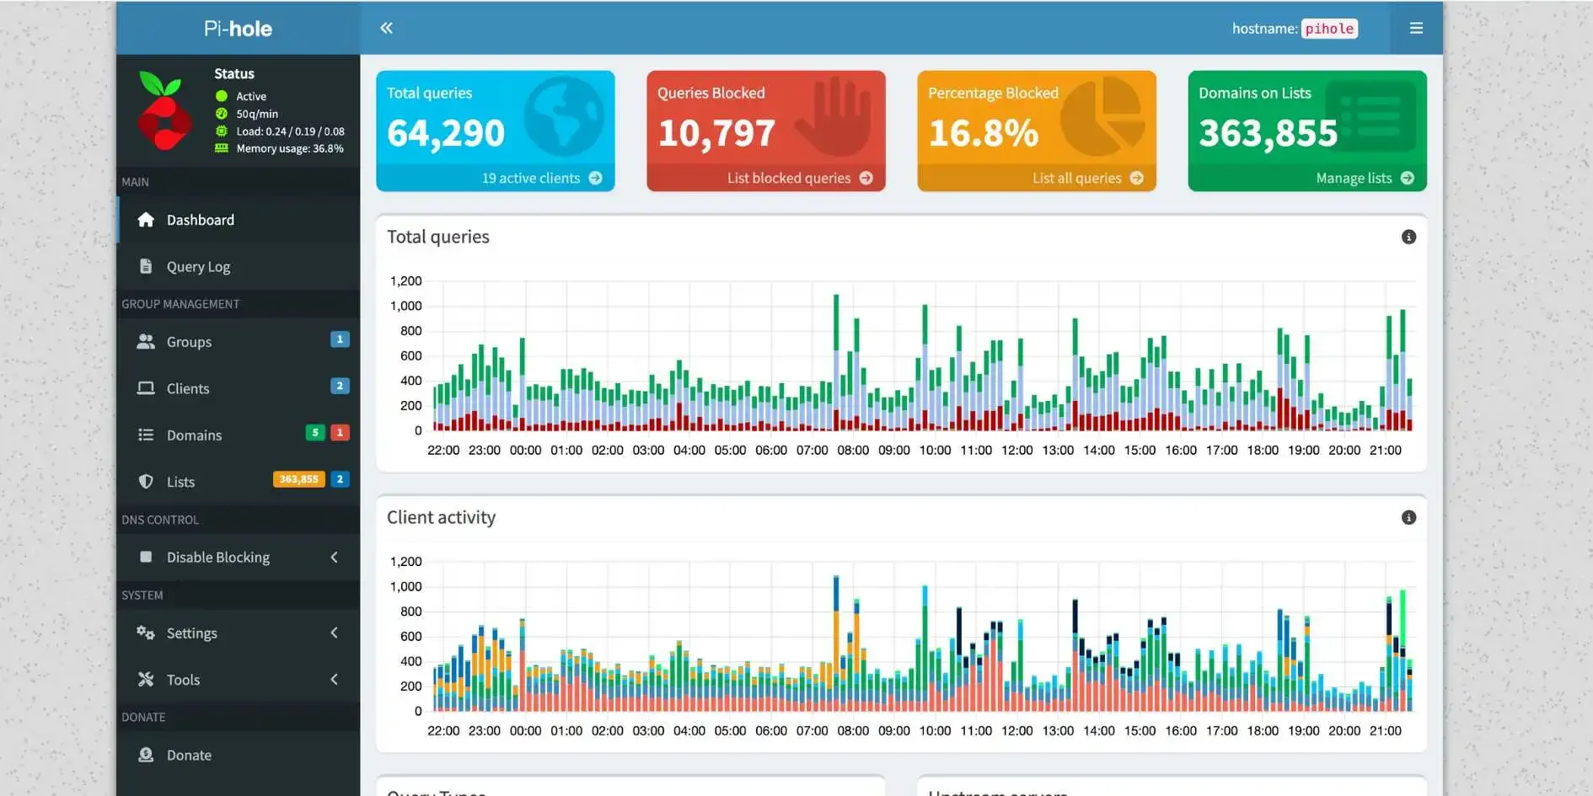This screenshot has height=796, width=1593.
Task: Click the Settings gear icon
Action: (145, 633)
